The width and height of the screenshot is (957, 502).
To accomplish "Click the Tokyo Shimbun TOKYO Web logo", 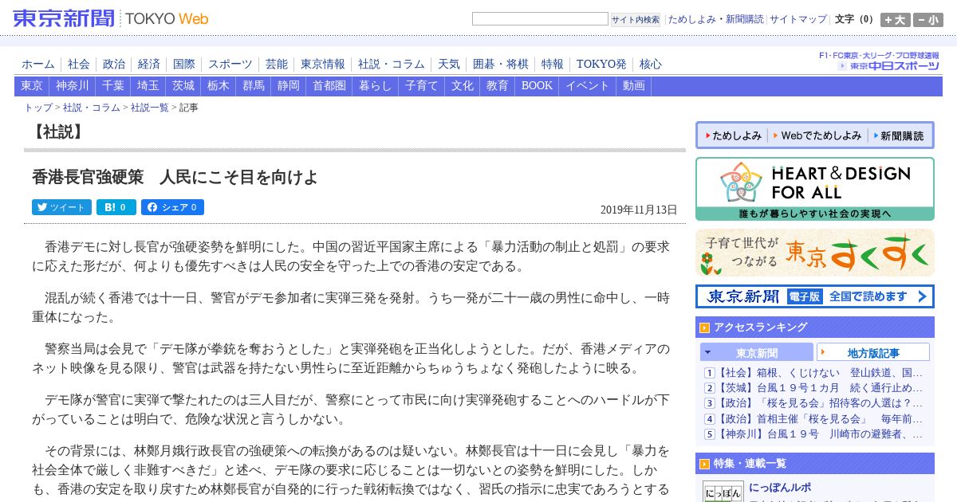I will (111, 18).
